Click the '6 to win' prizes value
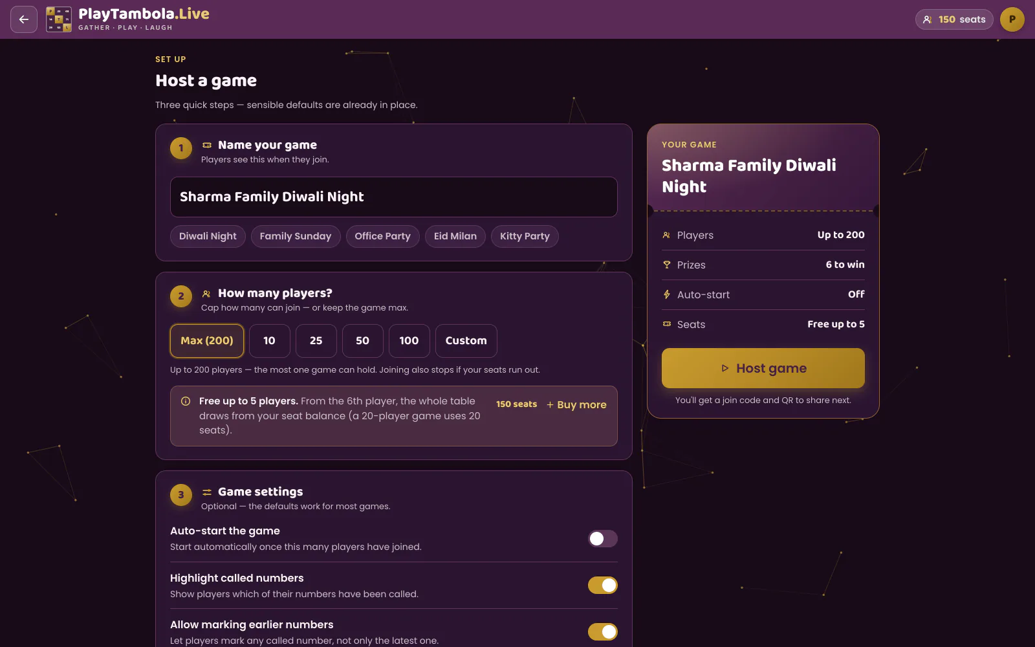 point(845,265)
